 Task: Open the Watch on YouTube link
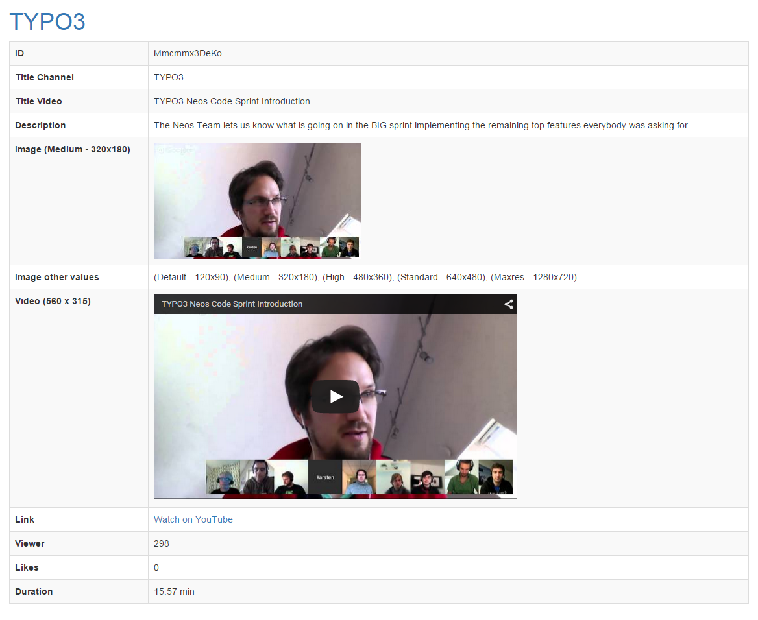tap(193, 519)
